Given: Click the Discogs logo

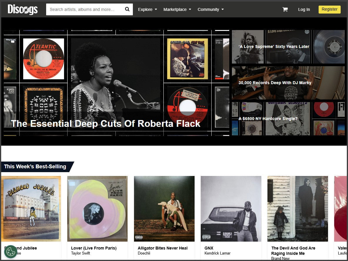Looking at the screenshot, I should click(x=22, y=9).
